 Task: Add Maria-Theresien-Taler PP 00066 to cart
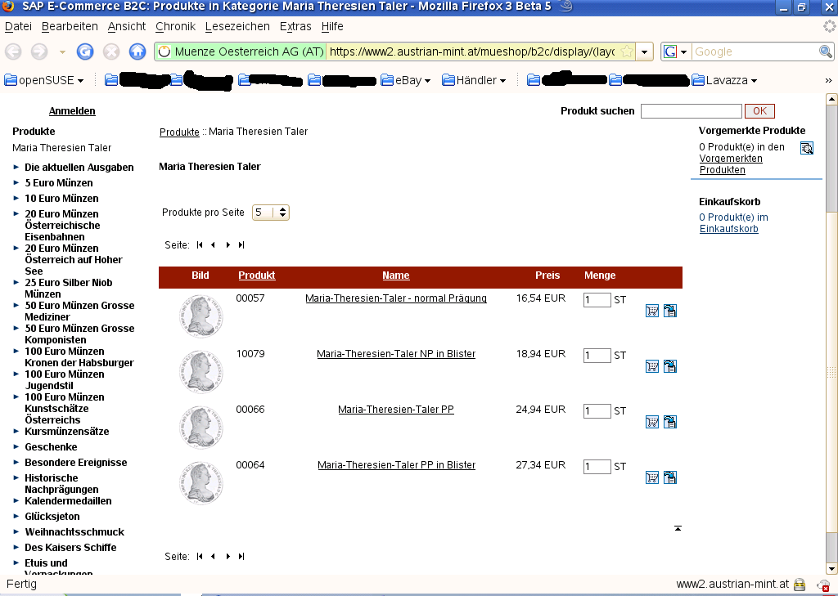click(x=652, y=422)
